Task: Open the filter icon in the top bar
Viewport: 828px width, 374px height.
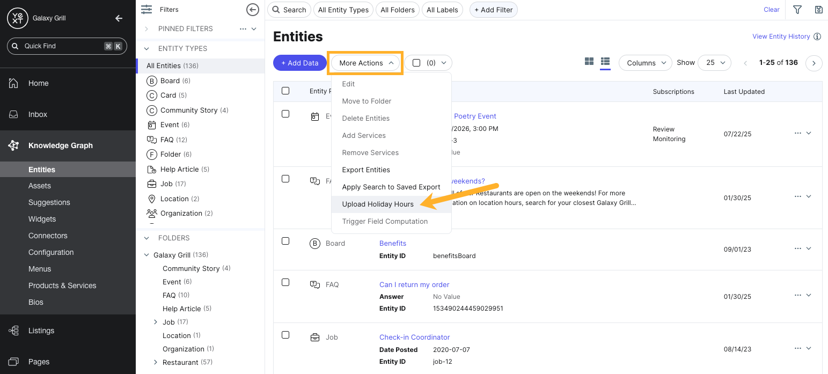Action: point(797,9)
